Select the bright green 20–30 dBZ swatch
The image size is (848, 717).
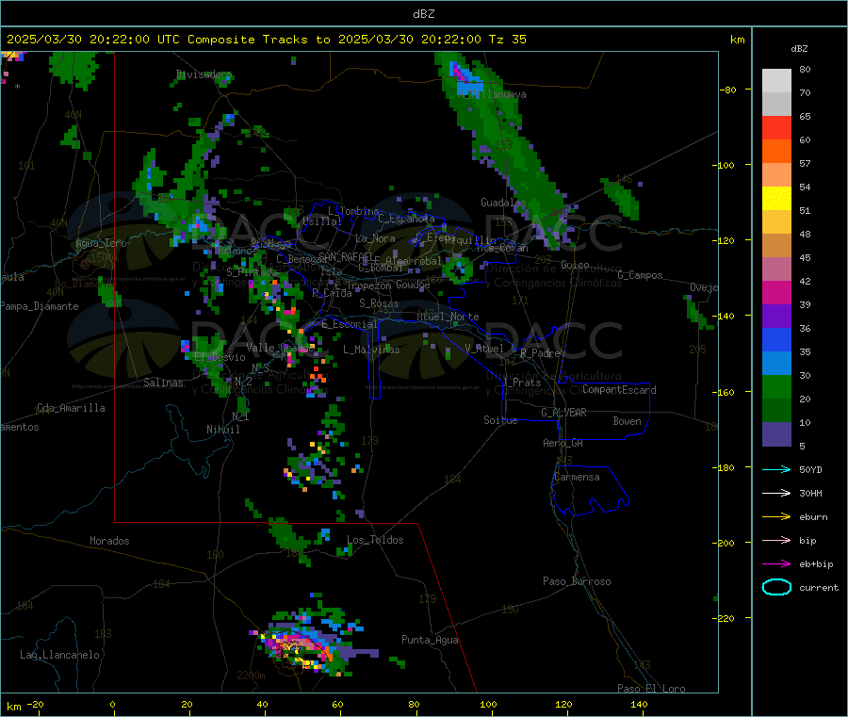coord(776,386)
